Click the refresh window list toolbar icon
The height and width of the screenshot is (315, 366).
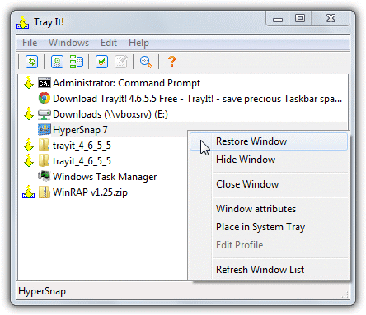pos(31,62)
